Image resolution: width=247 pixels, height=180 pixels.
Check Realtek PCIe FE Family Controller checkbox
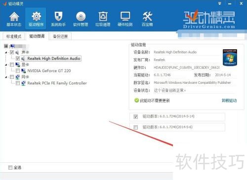pos(18,83)
